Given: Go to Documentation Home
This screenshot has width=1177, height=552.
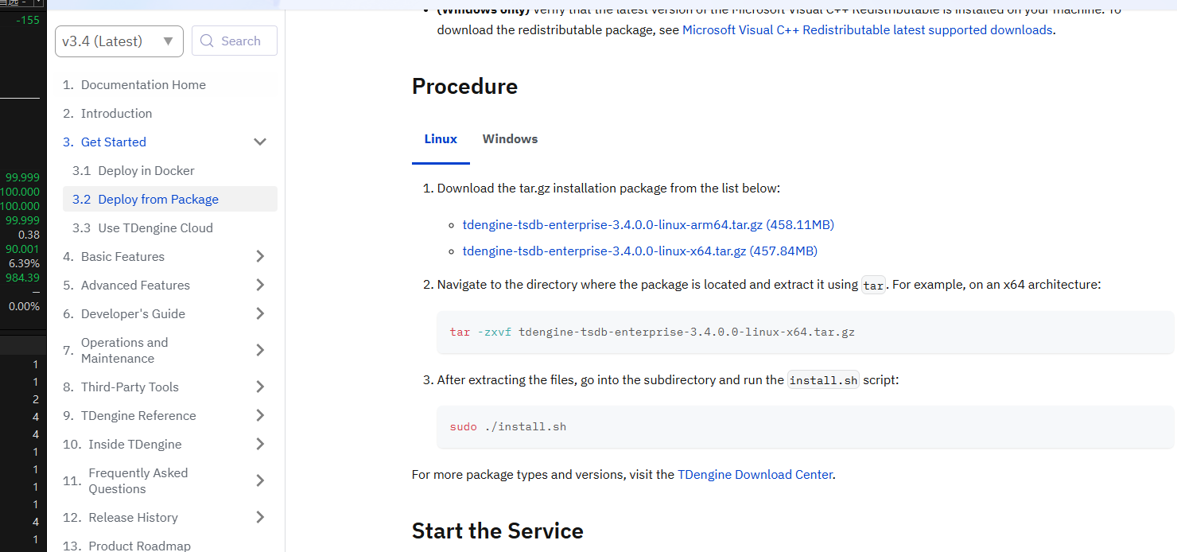Looking at the screenshot, I should click(x=143, y=85).
